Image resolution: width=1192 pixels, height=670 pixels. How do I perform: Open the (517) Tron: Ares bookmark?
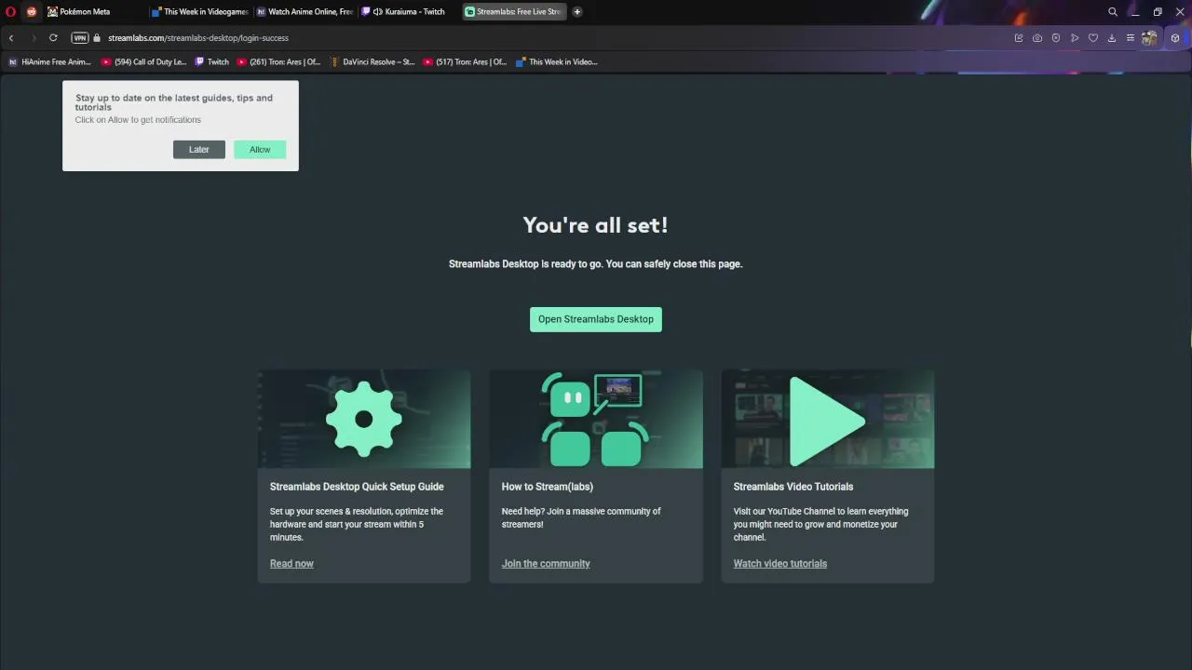coord(466,62)
